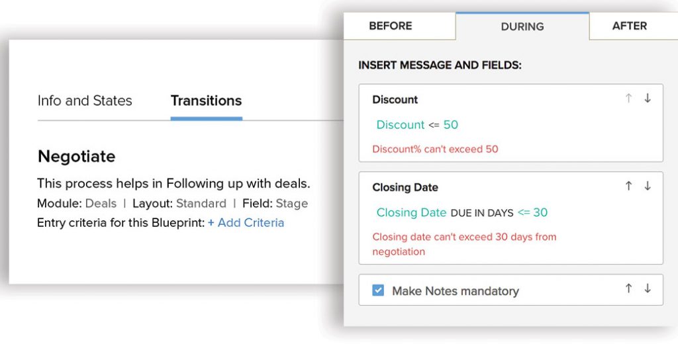Edit the Discount value 50
The height and width of the screenshot is (348, 678).
pos(450,125)
